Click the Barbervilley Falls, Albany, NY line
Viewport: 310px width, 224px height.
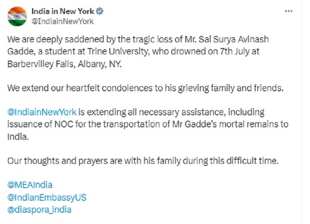pyautogui.click(x=64, y=64)
